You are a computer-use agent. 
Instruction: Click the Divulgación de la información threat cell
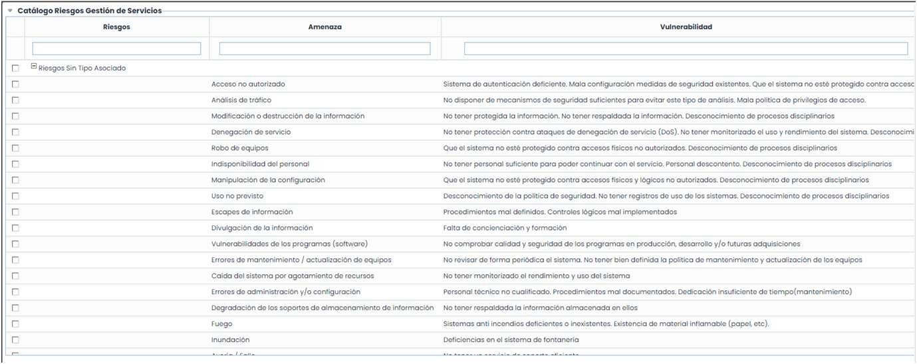[x=262, y=228]
